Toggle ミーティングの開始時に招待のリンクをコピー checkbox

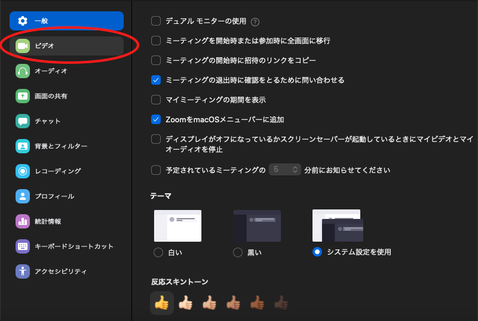[x=156, y=60]
